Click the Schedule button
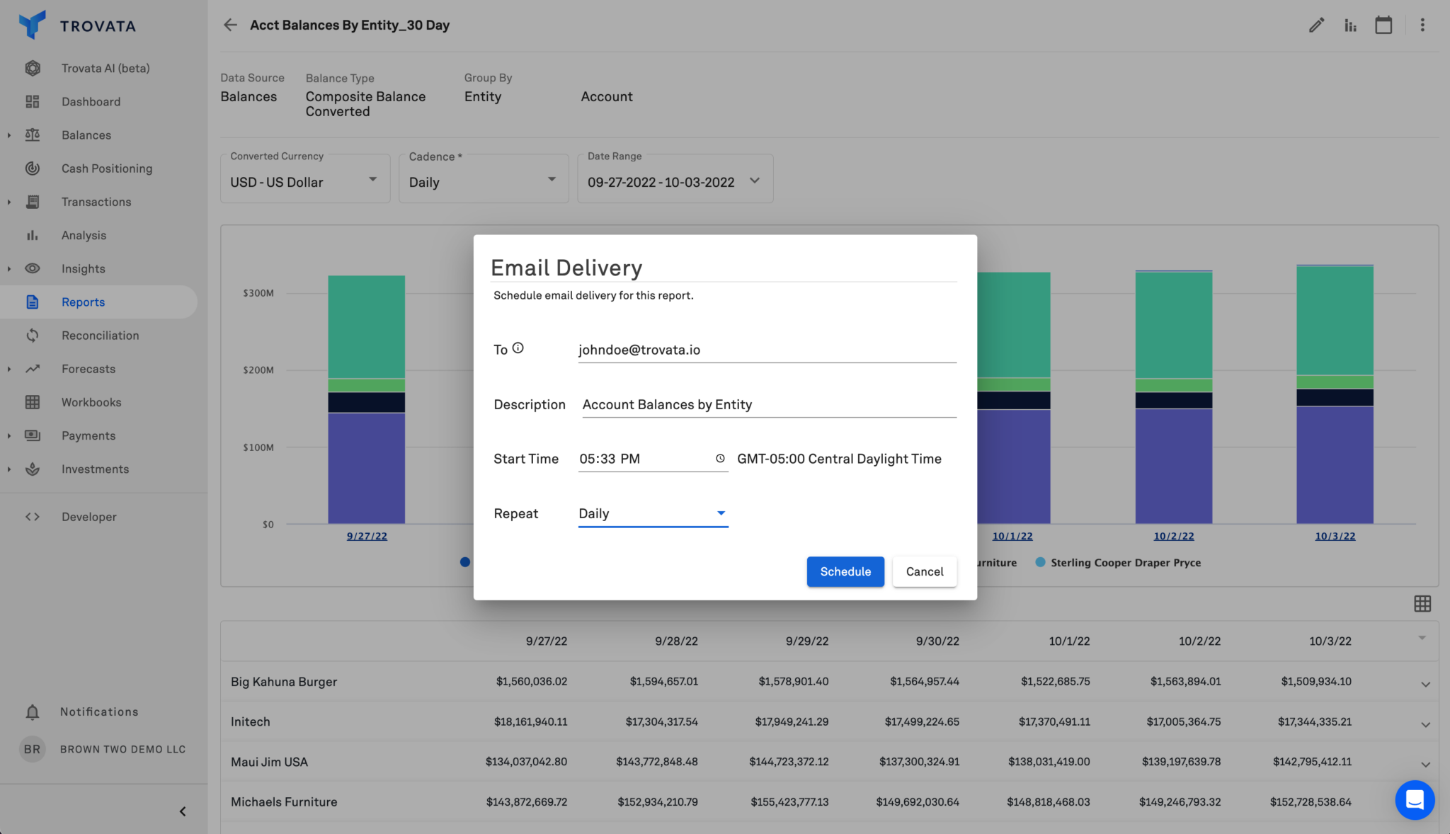Screen dimensions: 1450x834 click(x=845, y=571)
